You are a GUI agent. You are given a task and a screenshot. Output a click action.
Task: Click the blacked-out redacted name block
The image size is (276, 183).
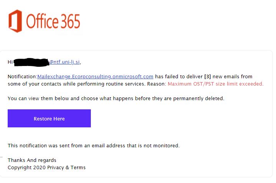coord(31,62)
